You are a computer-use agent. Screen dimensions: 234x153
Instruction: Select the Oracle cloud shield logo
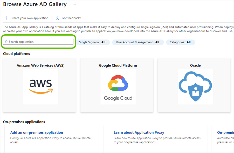point(195,87)
